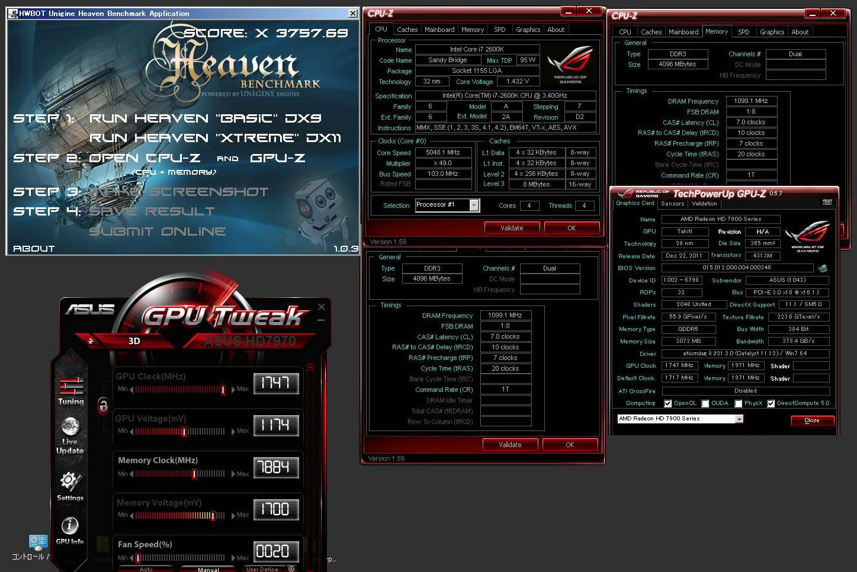Click GPU-Z link in HWBOT step 2
857x572 pixels.
click(278, 158)
